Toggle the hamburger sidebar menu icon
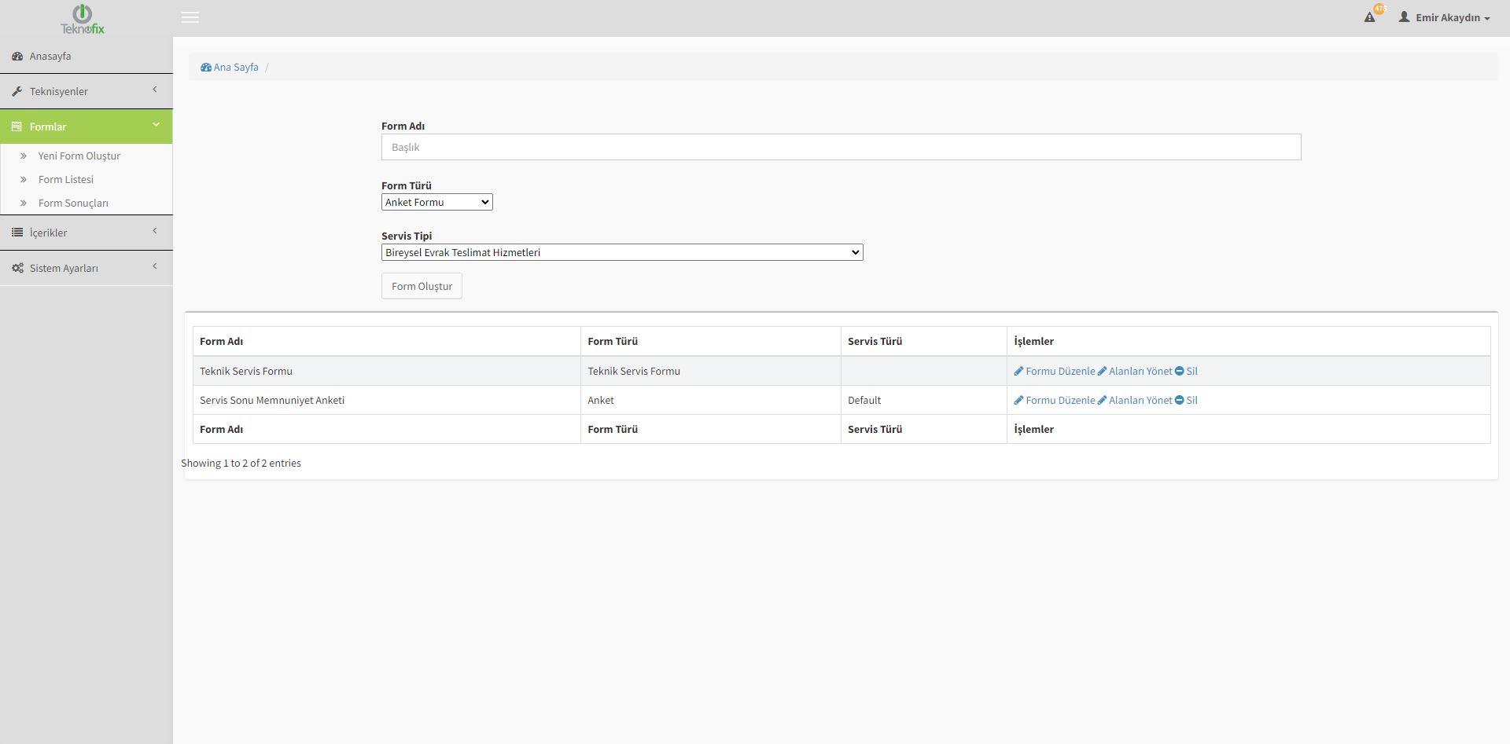This screenshot has width=1510, height=744. click(x=190, y=17)
